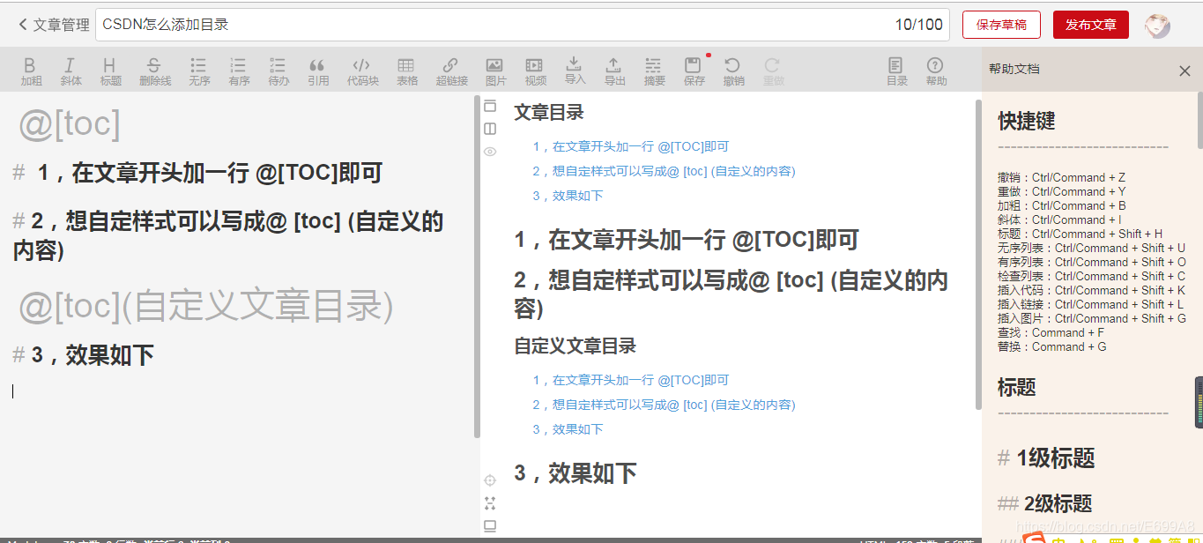This screenshot has width=1203, height=543.
Task: Insert ordered list (有序)
Action: click(239, 71)
